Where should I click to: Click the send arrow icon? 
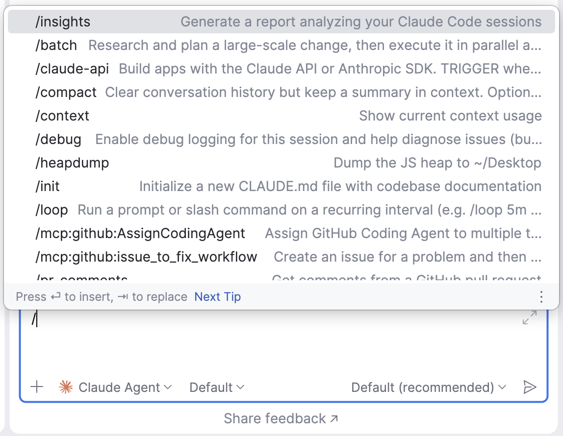click(x=530, y=388)
